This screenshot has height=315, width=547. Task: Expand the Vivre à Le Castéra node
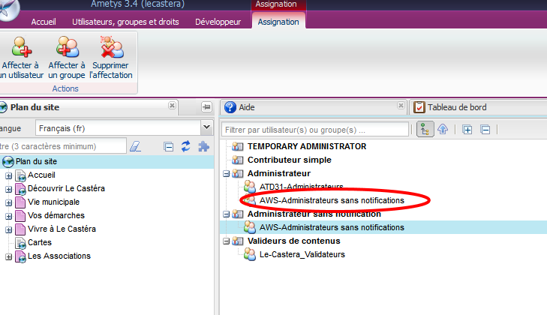9,230
